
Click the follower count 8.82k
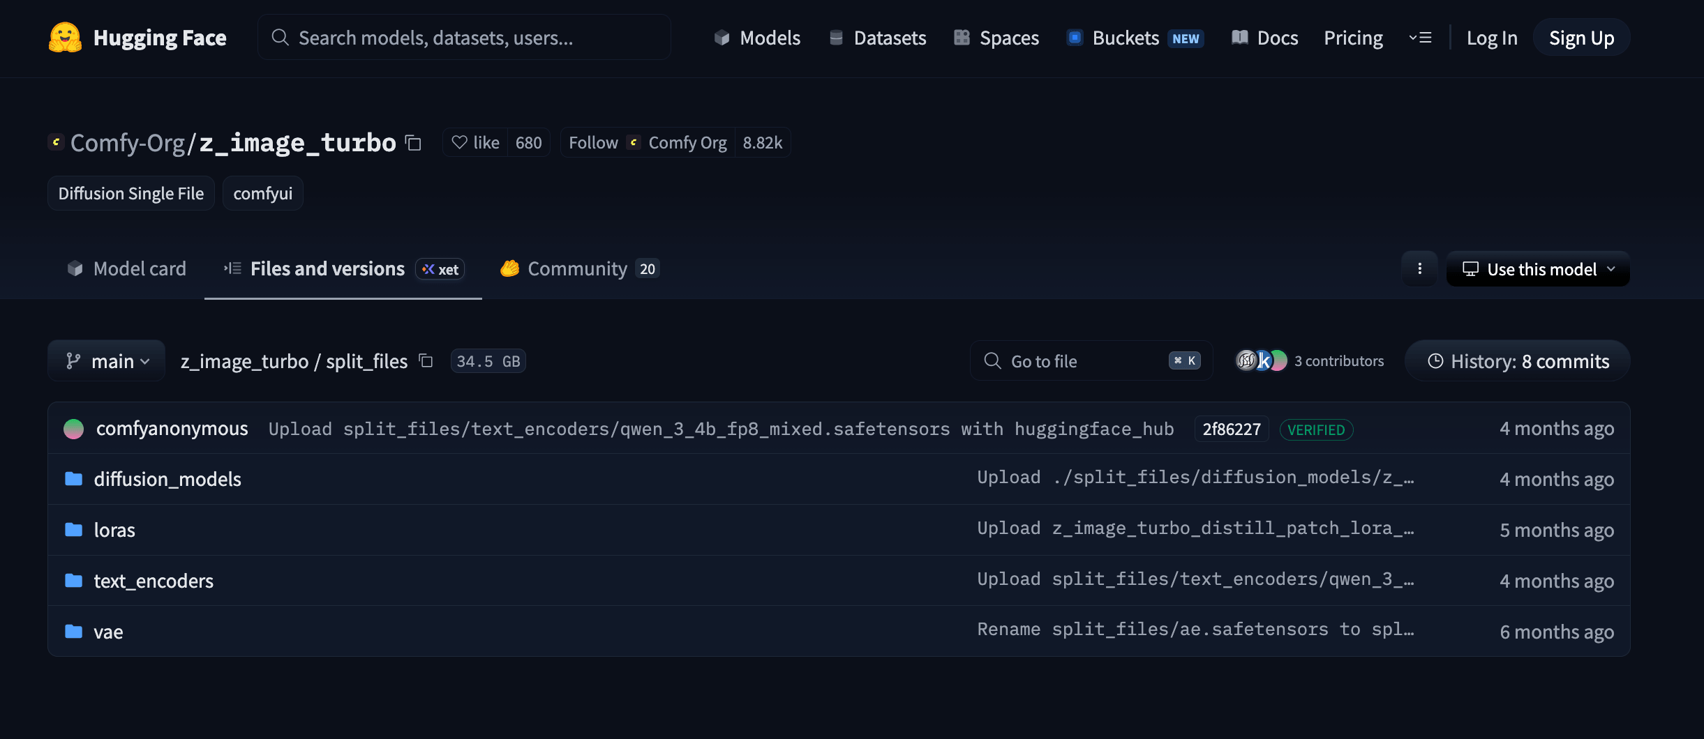click(762, 142)
